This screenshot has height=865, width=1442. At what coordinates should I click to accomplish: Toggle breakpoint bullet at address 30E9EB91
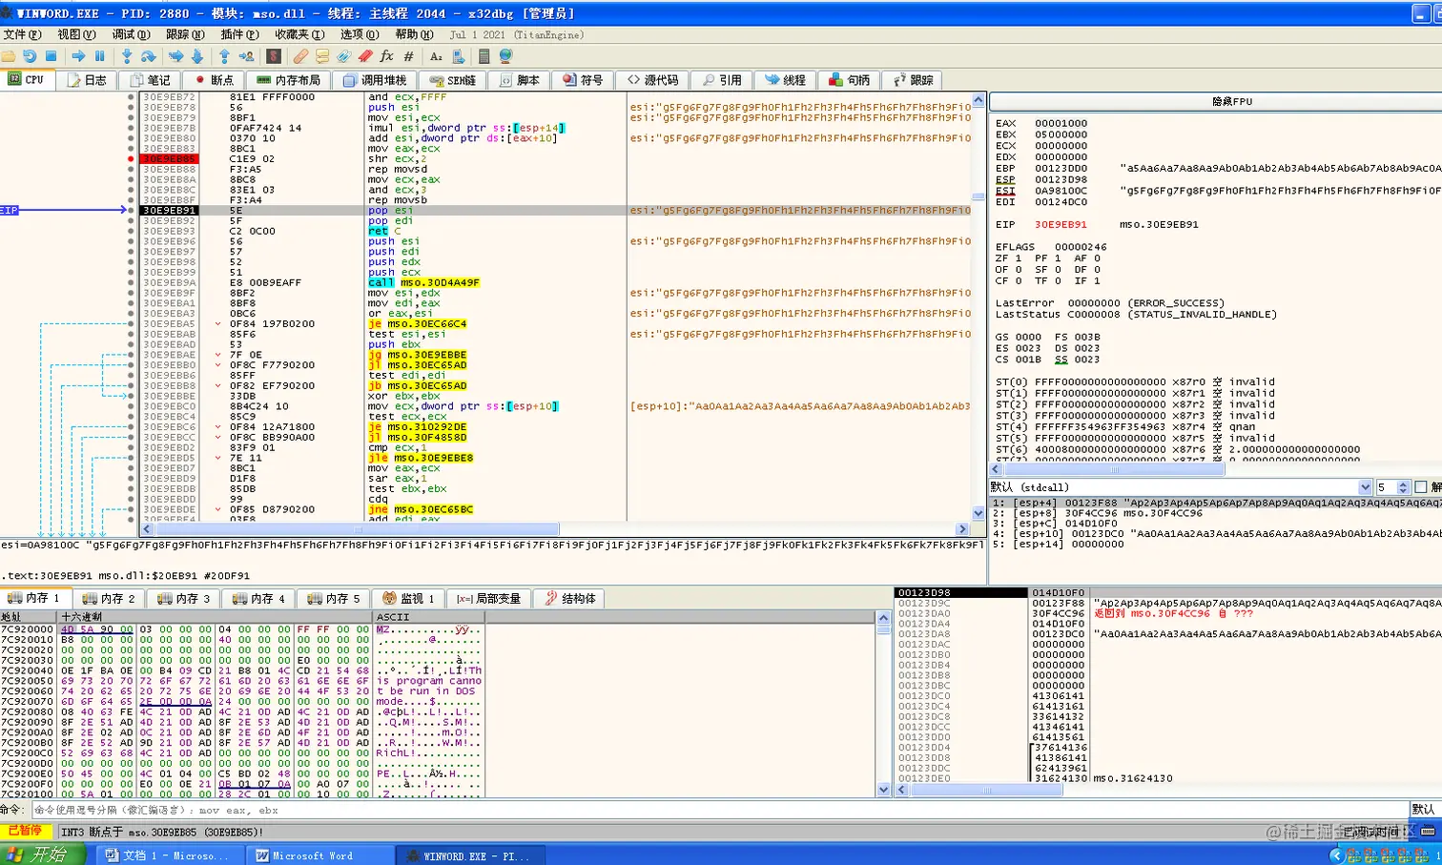(x=131, y=210)
